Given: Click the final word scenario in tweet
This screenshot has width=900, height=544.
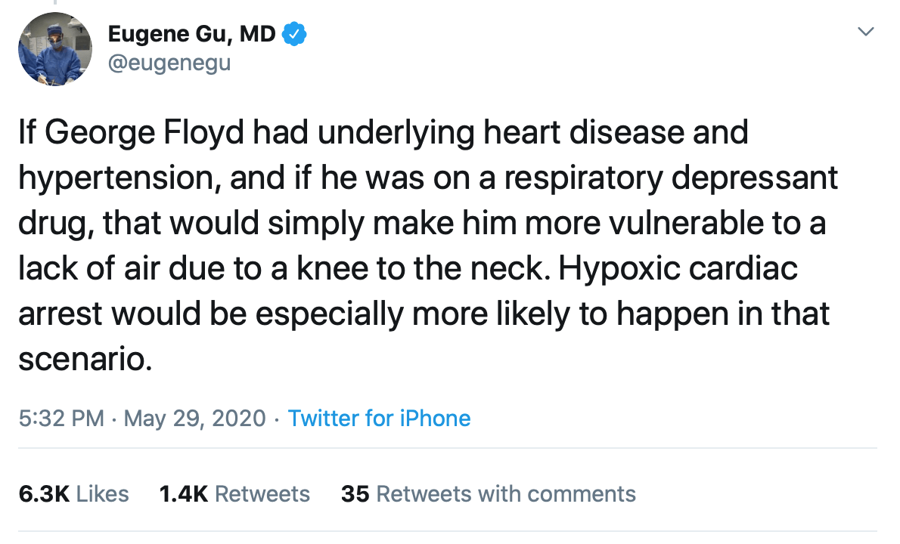Looking at the screenshot, I should pyautogui.click(x=85, y=360).
